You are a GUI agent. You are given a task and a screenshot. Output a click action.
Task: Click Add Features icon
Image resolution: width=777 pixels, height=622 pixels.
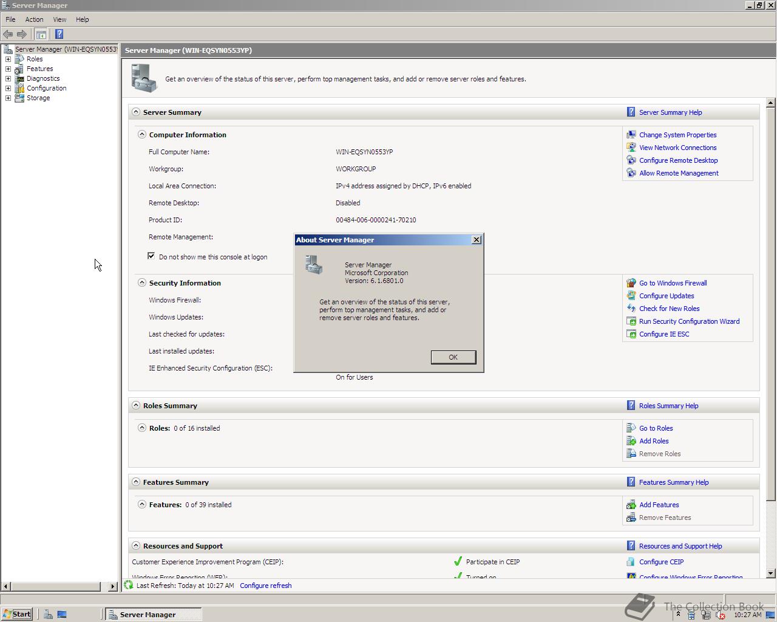click(x=631, y=505)
